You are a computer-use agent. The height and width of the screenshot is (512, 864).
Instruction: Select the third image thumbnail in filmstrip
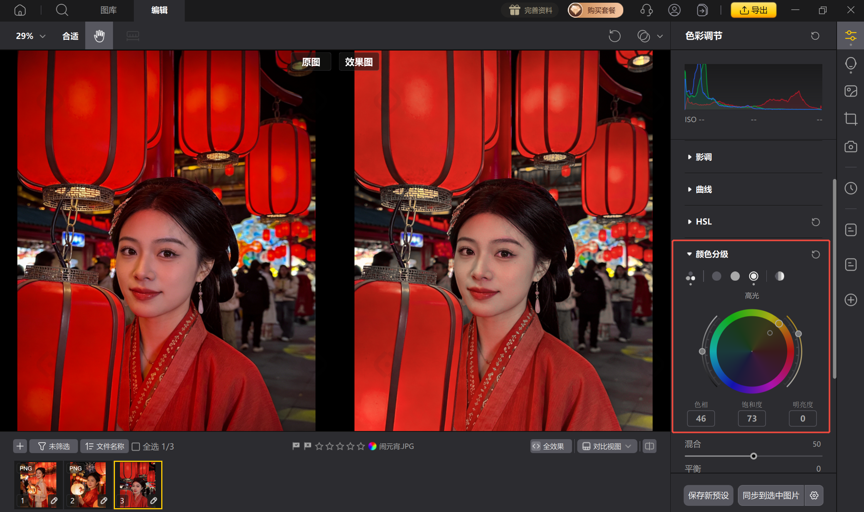[x=138, y=485]
